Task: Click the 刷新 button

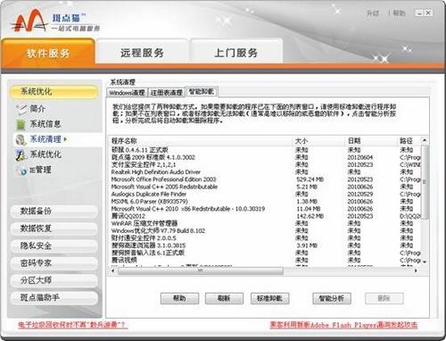Action: click(x=224, y=298)
